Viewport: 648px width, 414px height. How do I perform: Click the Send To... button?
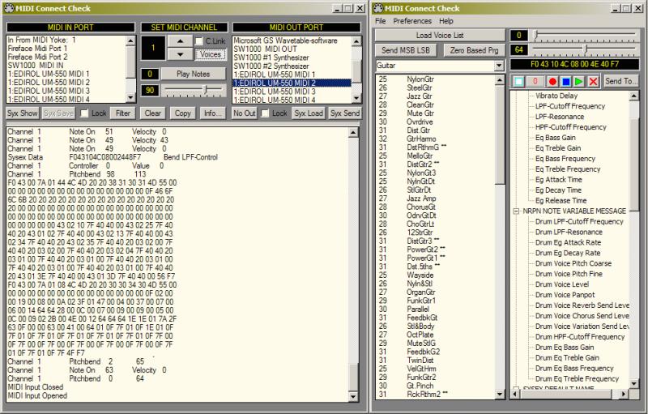tap(621, 81)
